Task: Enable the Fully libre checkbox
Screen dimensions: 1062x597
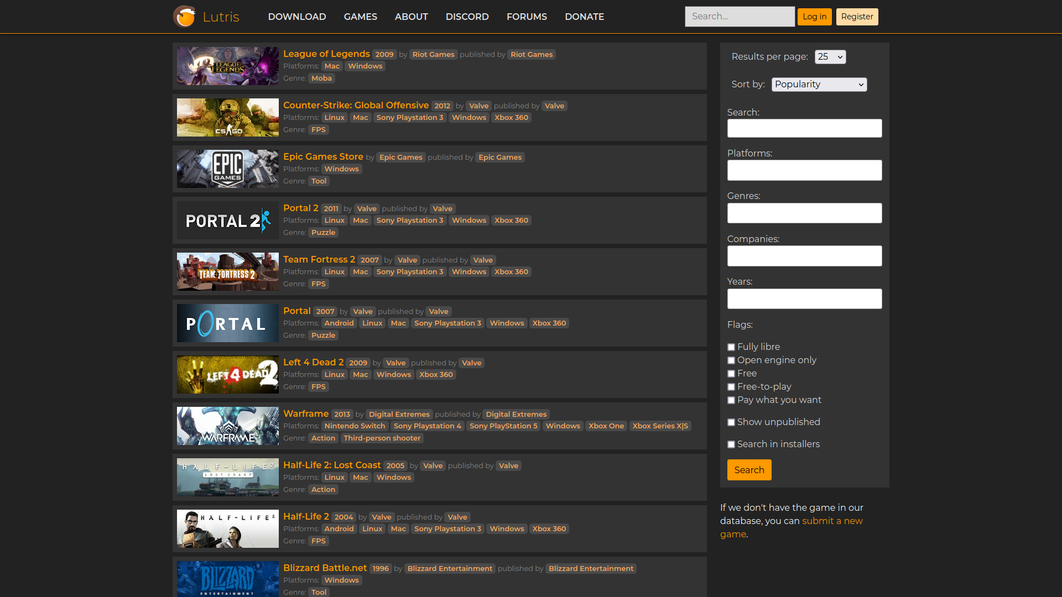Action: (731, 347)
